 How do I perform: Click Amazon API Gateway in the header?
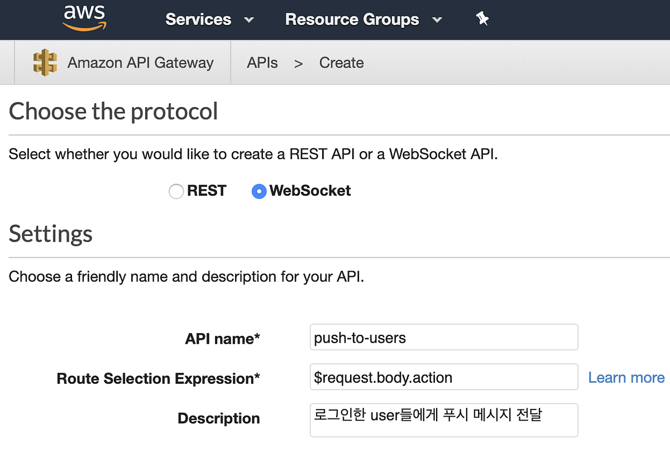click(x=140, y=62)
